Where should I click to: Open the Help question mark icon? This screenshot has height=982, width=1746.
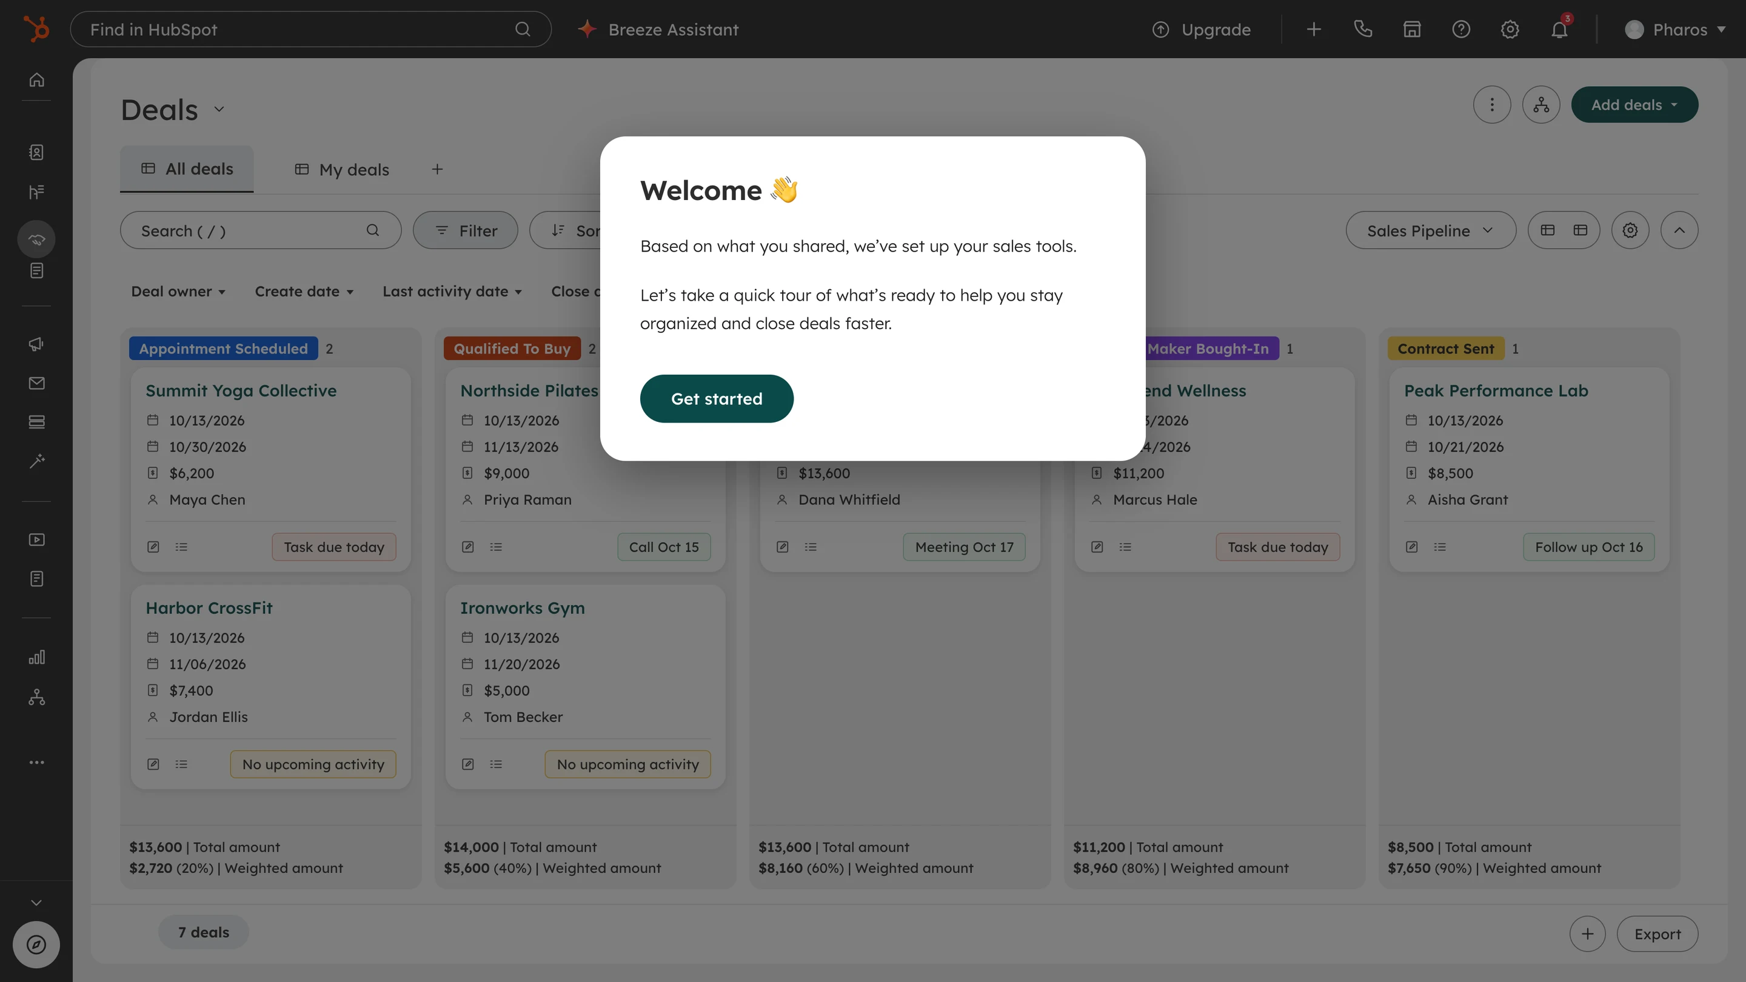tap(1460, 29)
